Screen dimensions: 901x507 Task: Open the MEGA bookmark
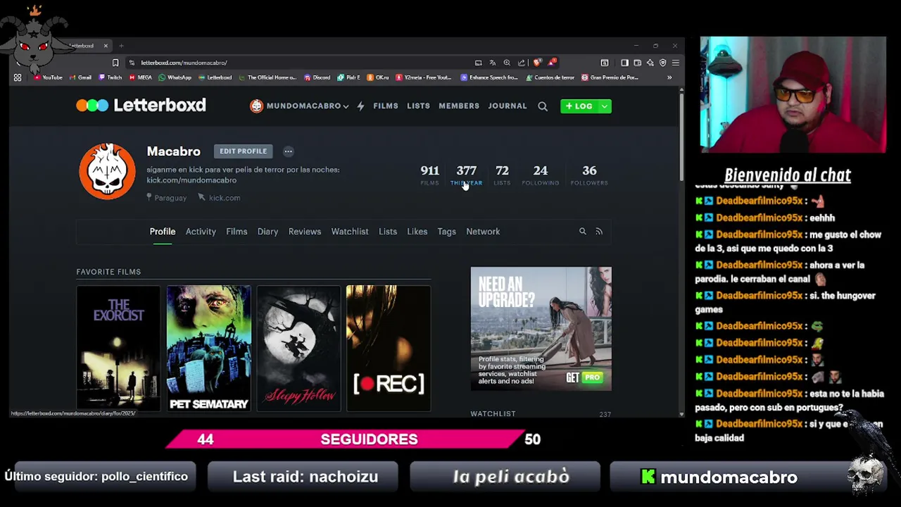click(141, 77)
